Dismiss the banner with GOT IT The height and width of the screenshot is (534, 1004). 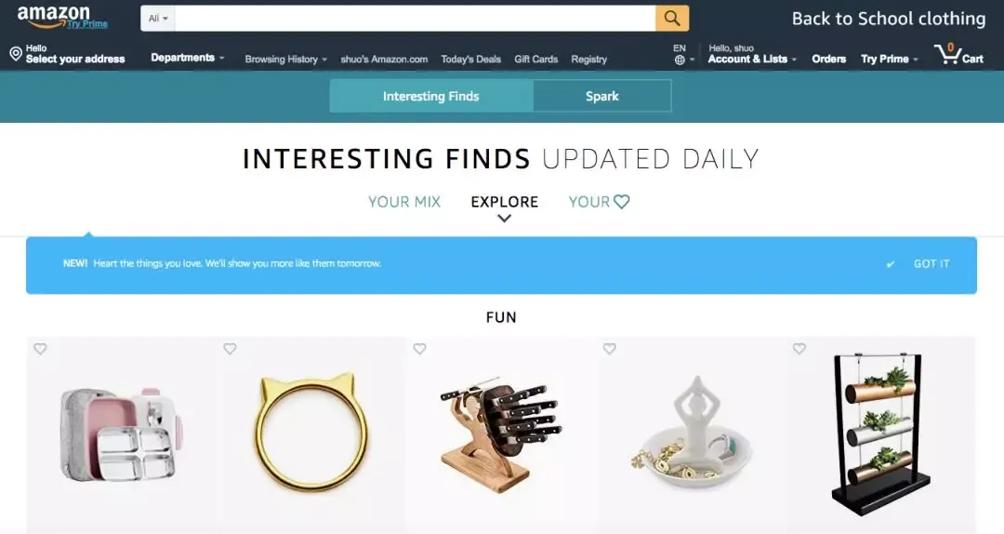coord(931,264)
